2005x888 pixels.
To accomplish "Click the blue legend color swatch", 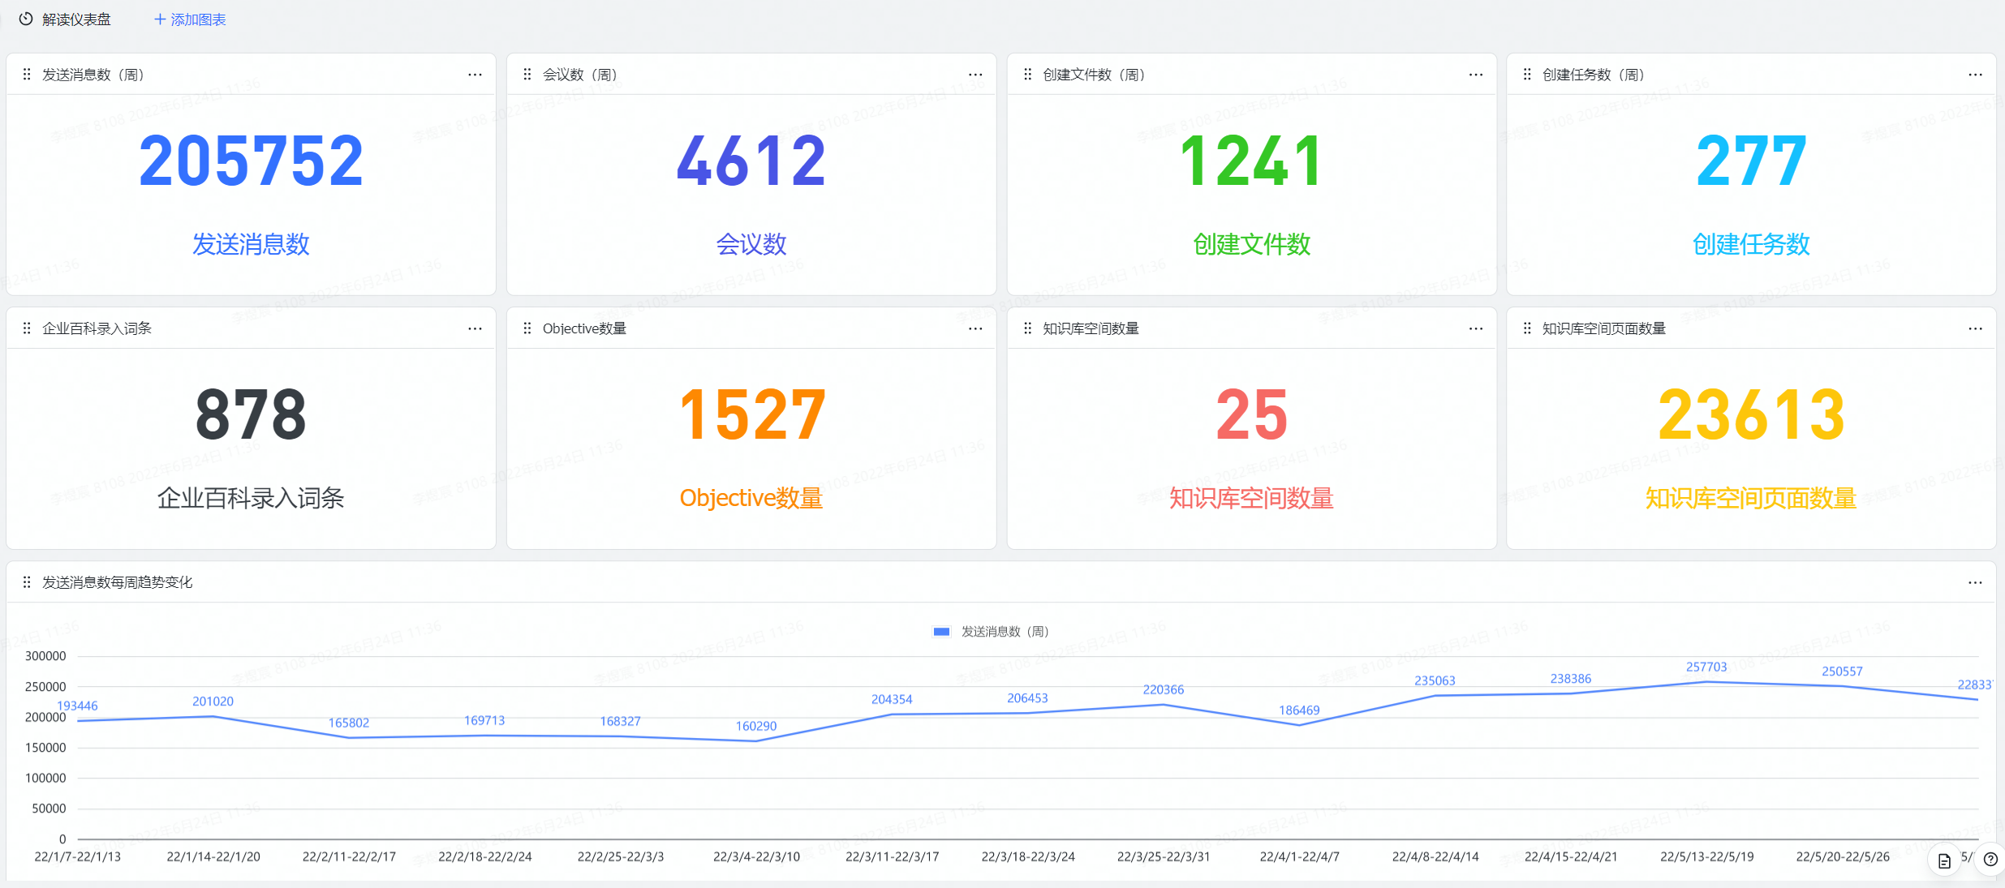I will pos(941,632).
